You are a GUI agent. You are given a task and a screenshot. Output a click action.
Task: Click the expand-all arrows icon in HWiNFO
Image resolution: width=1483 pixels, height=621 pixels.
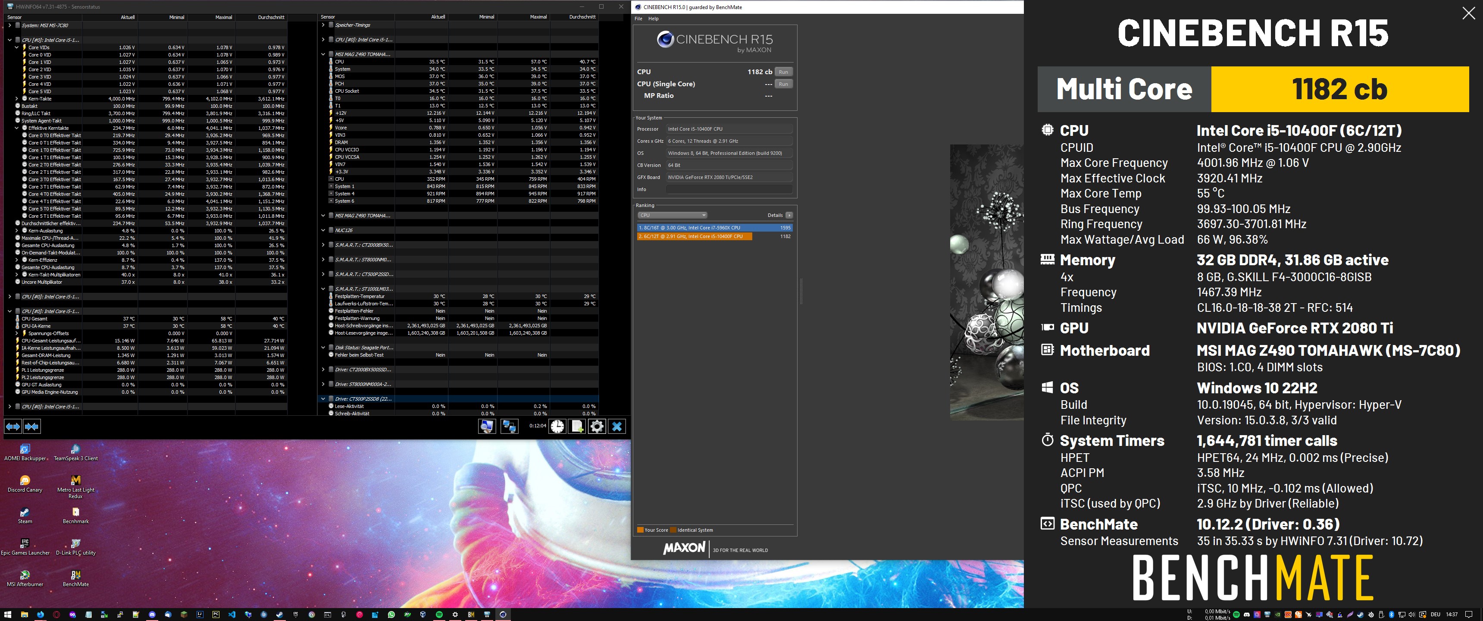[x=13, y=426]
